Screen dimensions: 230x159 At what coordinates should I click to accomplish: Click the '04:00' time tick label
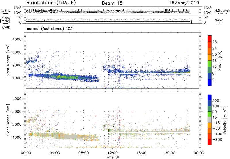pos(55,153)
